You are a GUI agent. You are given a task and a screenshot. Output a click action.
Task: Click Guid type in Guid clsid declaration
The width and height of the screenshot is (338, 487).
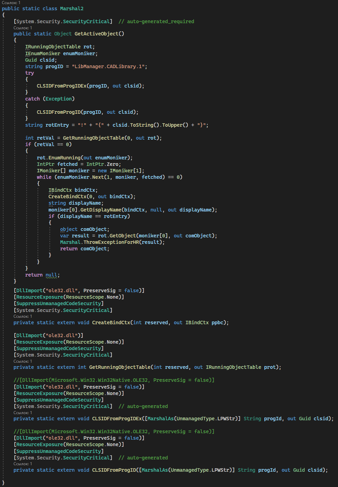pos(31,60)
